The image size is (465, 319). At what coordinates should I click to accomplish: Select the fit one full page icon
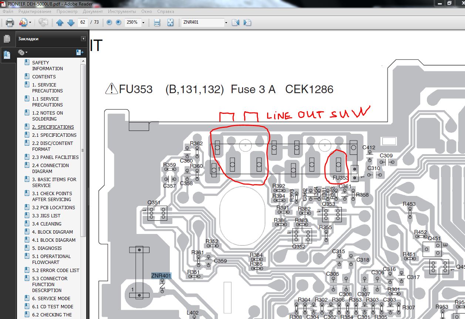click(170, 23)
